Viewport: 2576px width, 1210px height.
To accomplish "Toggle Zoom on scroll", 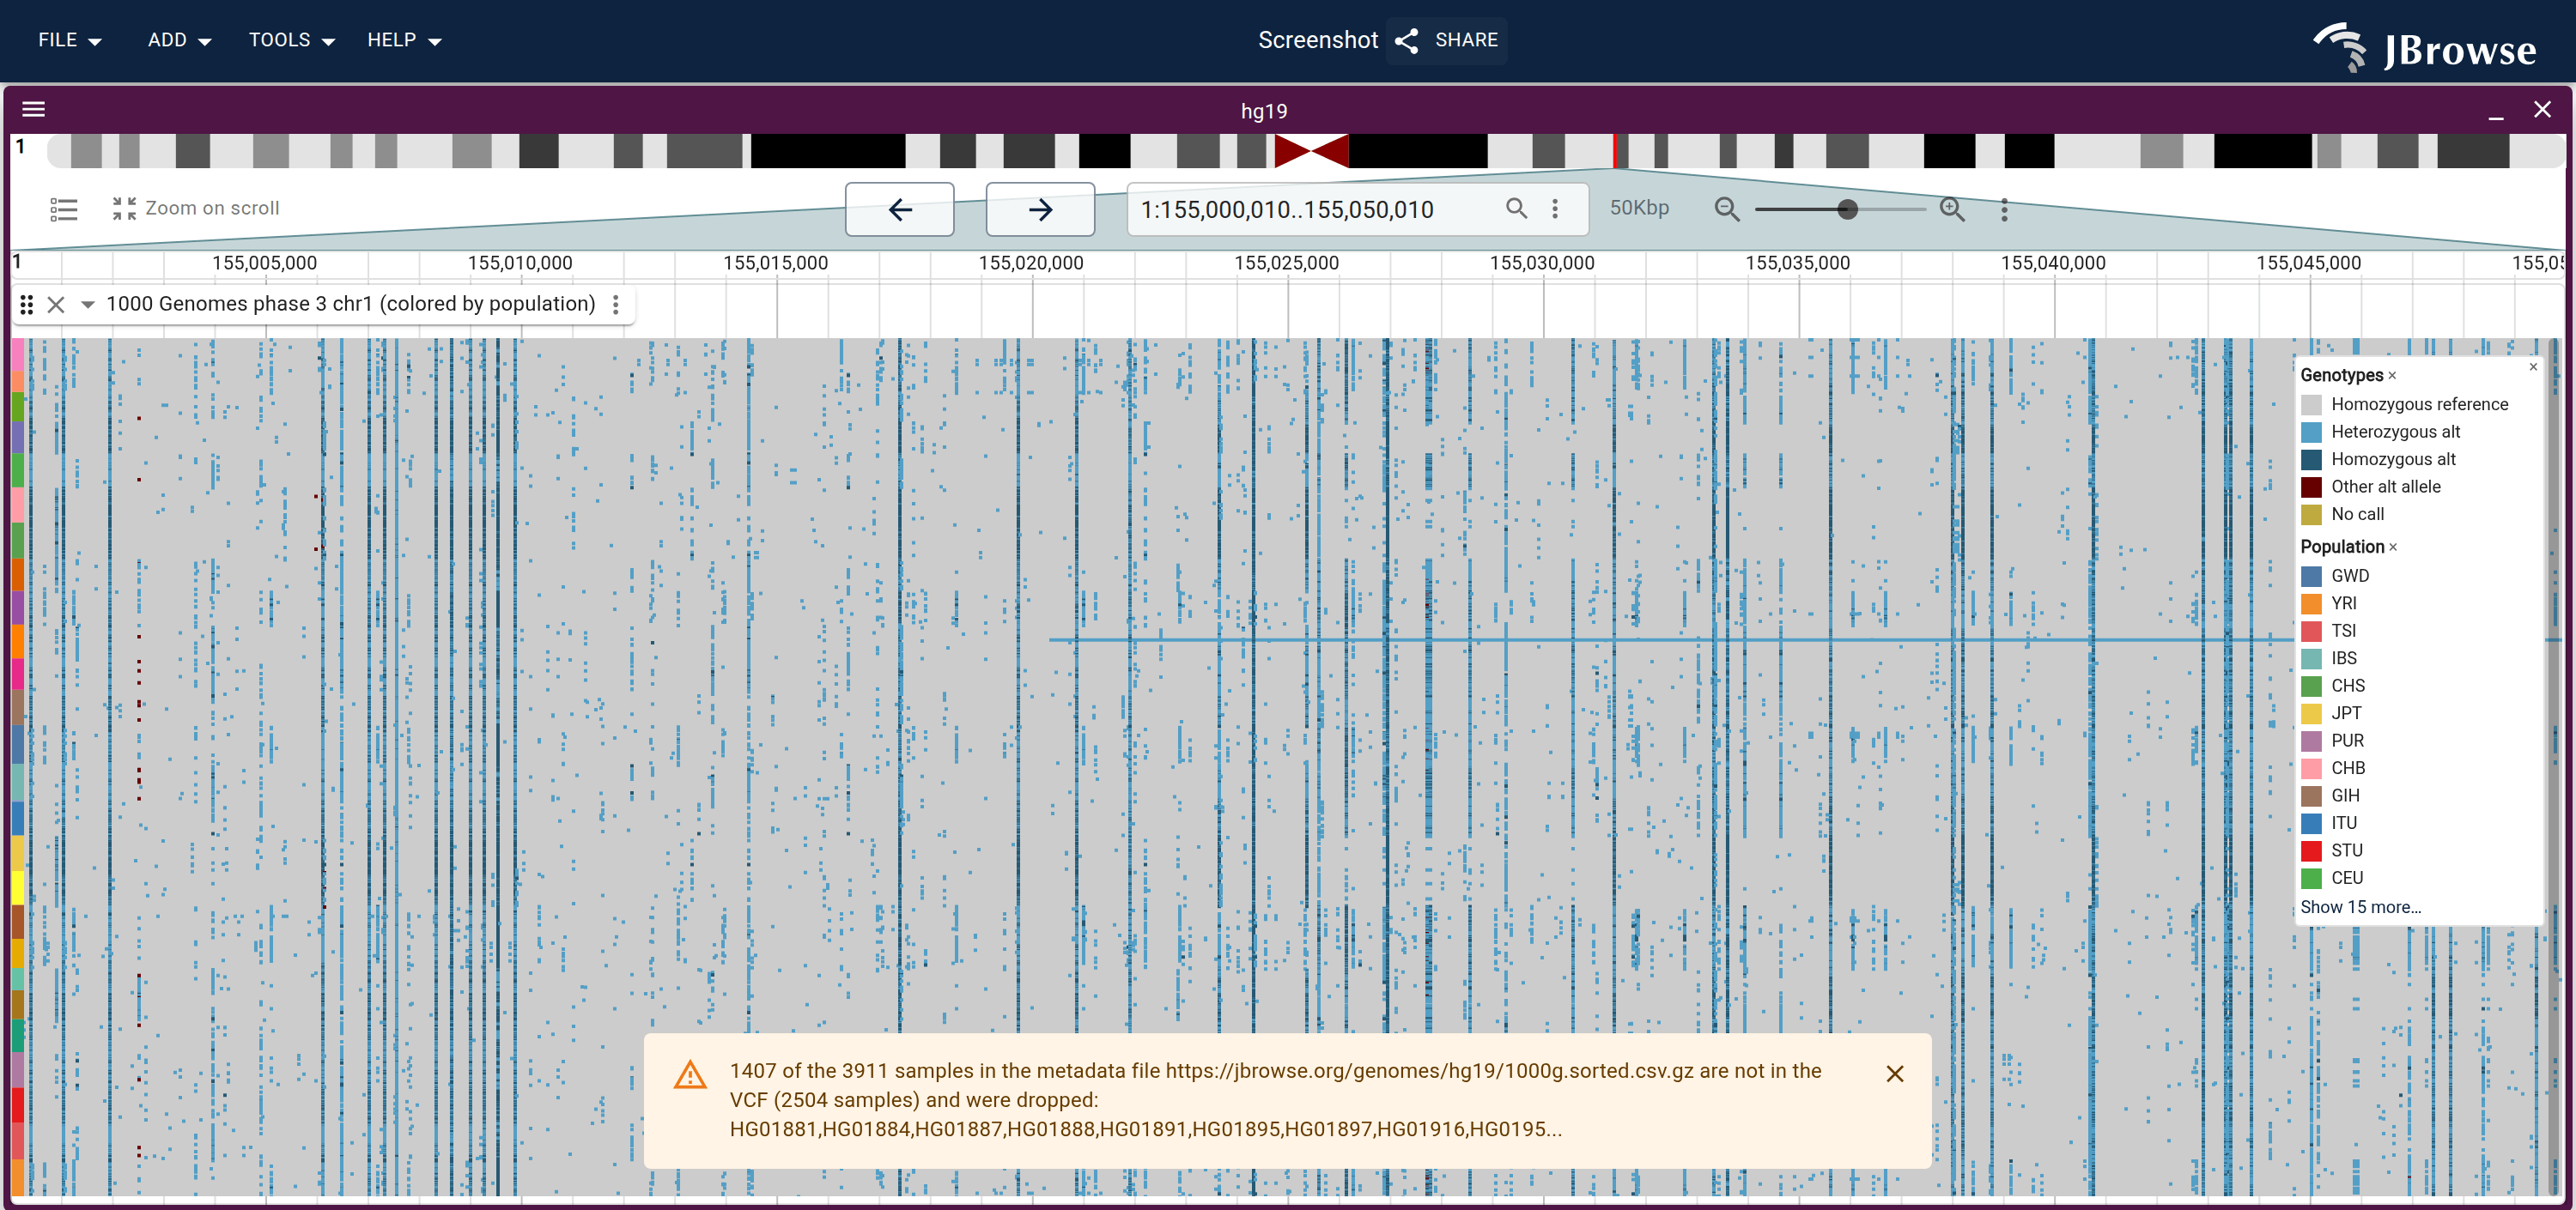I will tap(195, 208).
